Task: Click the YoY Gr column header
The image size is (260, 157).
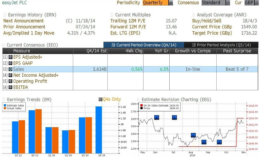Action: coord(156,51)
